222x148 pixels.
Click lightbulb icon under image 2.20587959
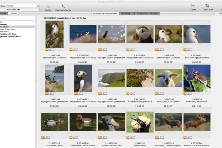click(x=102, y=50)
